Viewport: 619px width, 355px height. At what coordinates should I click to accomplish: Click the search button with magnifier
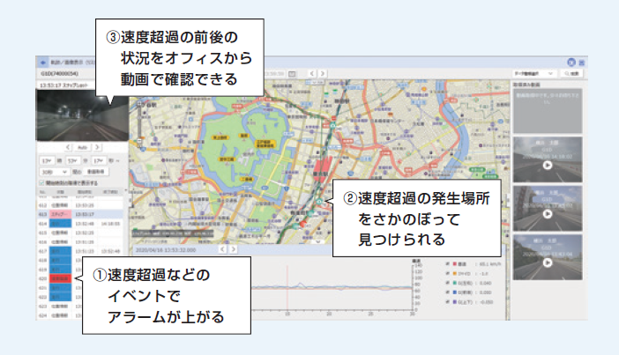(571, 73)
